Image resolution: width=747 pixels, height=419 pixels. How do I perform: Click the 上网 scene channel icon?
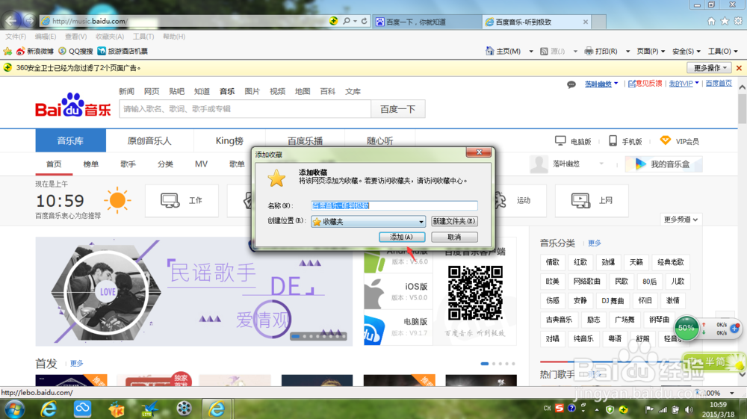[580, 200]
